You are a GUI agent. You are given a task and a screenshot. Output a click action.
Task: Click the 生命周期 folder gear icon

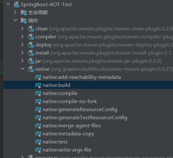24,13
